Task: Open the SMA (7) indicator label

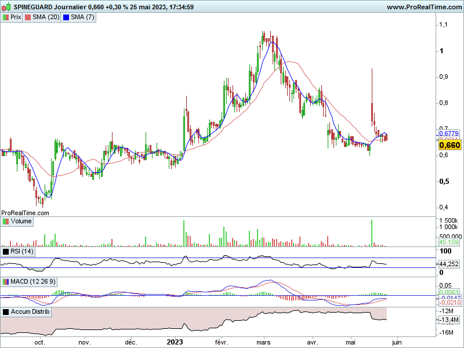Action: [x=82, y=17]
